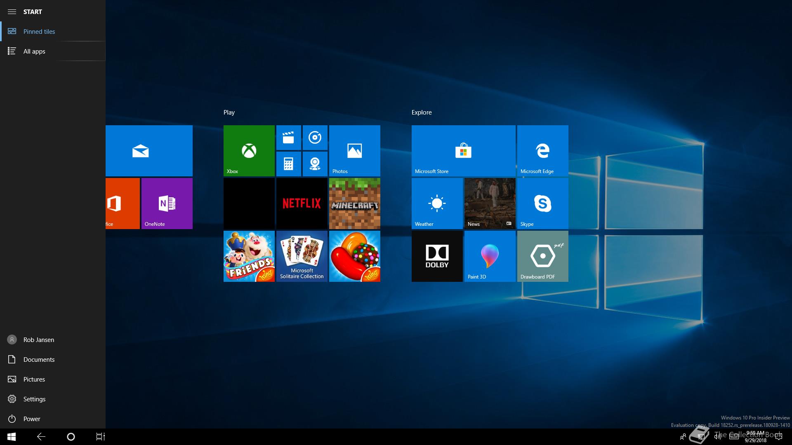This screenshot has width=792, height=445.
Task: Click the Explore group heading
Action: (422, 112)
